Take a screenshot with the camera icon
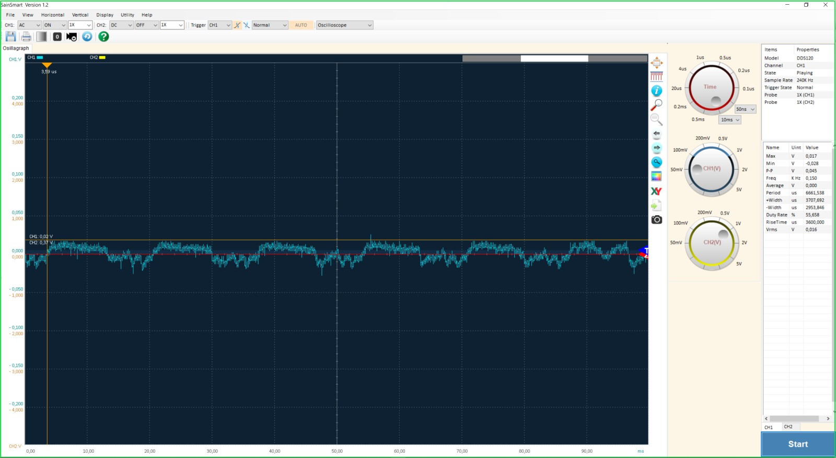The width and height of the screenshot is (836, 458). (x=656, y=220)
